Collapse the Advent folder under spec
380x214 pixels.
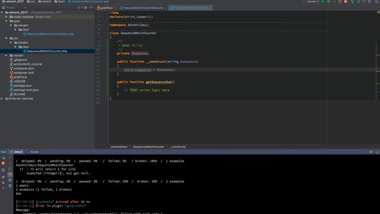[x=11, y=25]
